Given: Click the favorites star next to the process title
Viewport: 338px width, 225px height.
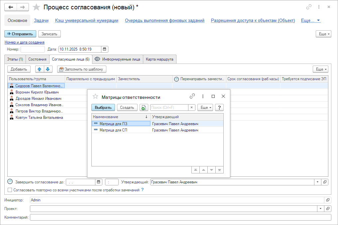Looking at the screenshot, I should click(x=37, y=7).
